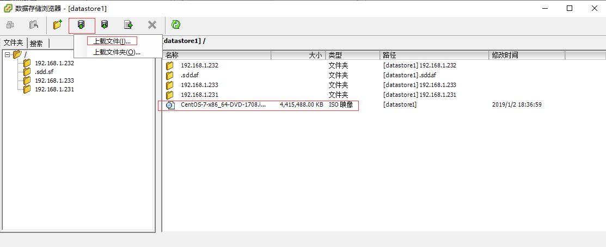
Task: Click path cell [datastore1] 192.168.1.233
Action: click(x=420, y=85)
